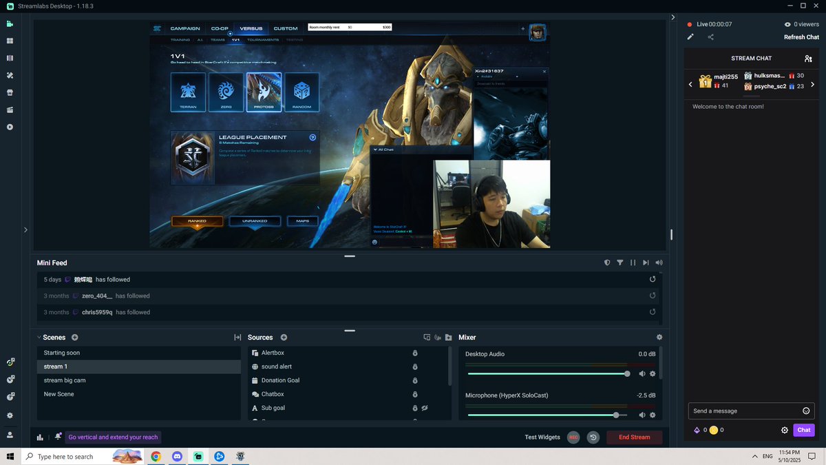Click the Refresh Chat link
Screen dimensions: 826x465
pyautogui.click(x=801, y=37)
